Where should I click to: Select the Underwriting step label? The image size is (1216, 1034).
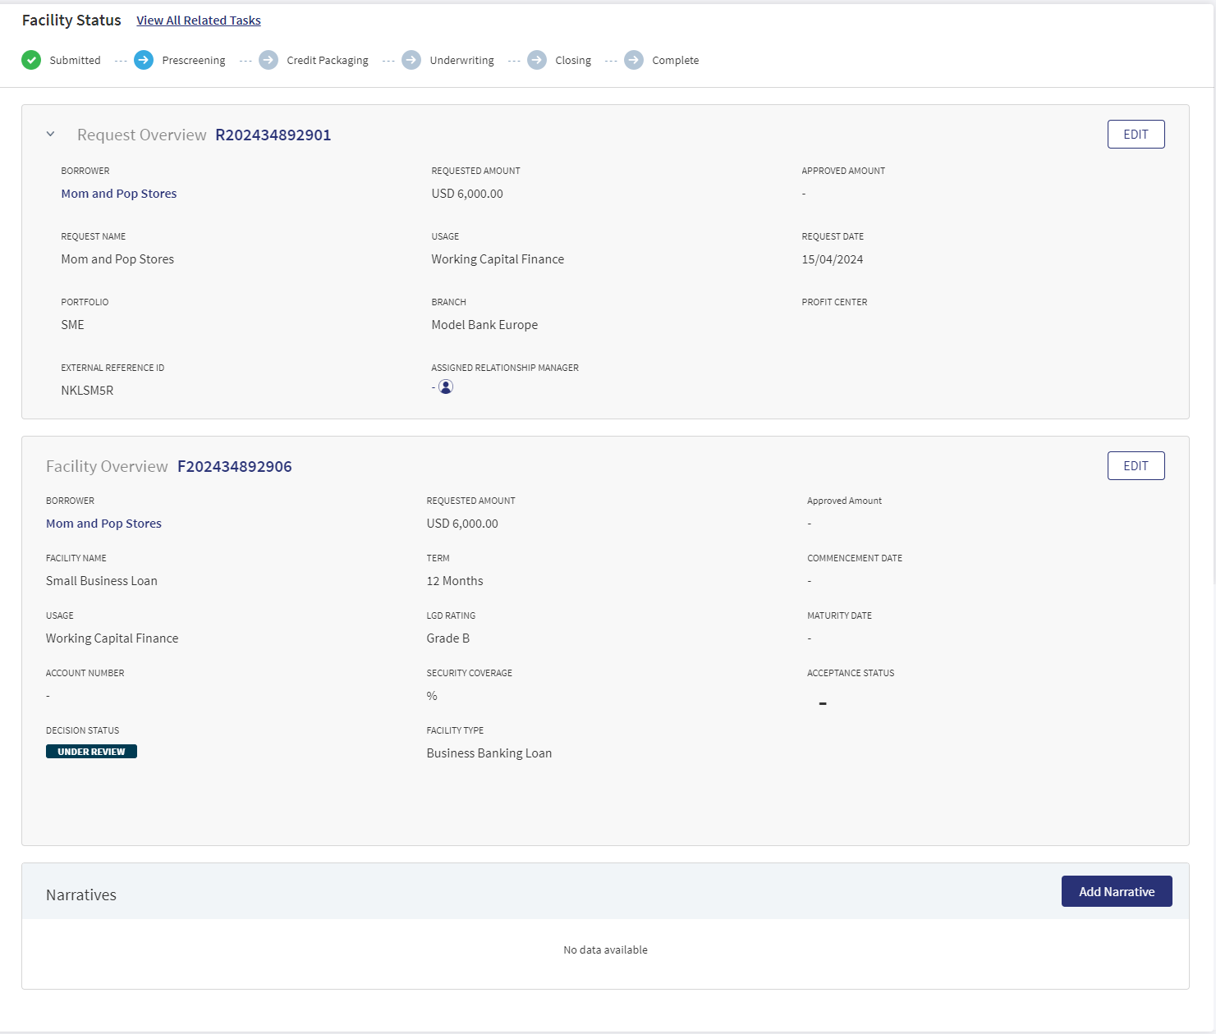coord(462,61)
